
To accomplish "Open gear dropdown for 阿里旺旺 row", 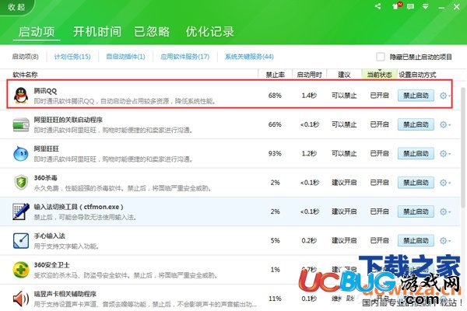I will pyautogui.click(x=445, y=154).
